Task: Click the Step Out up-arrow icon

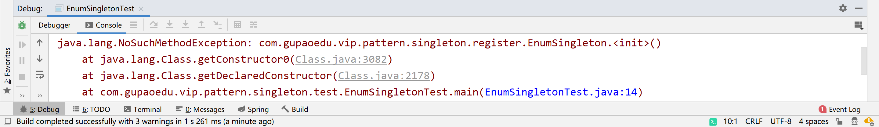Action: (x=201, y=25)
